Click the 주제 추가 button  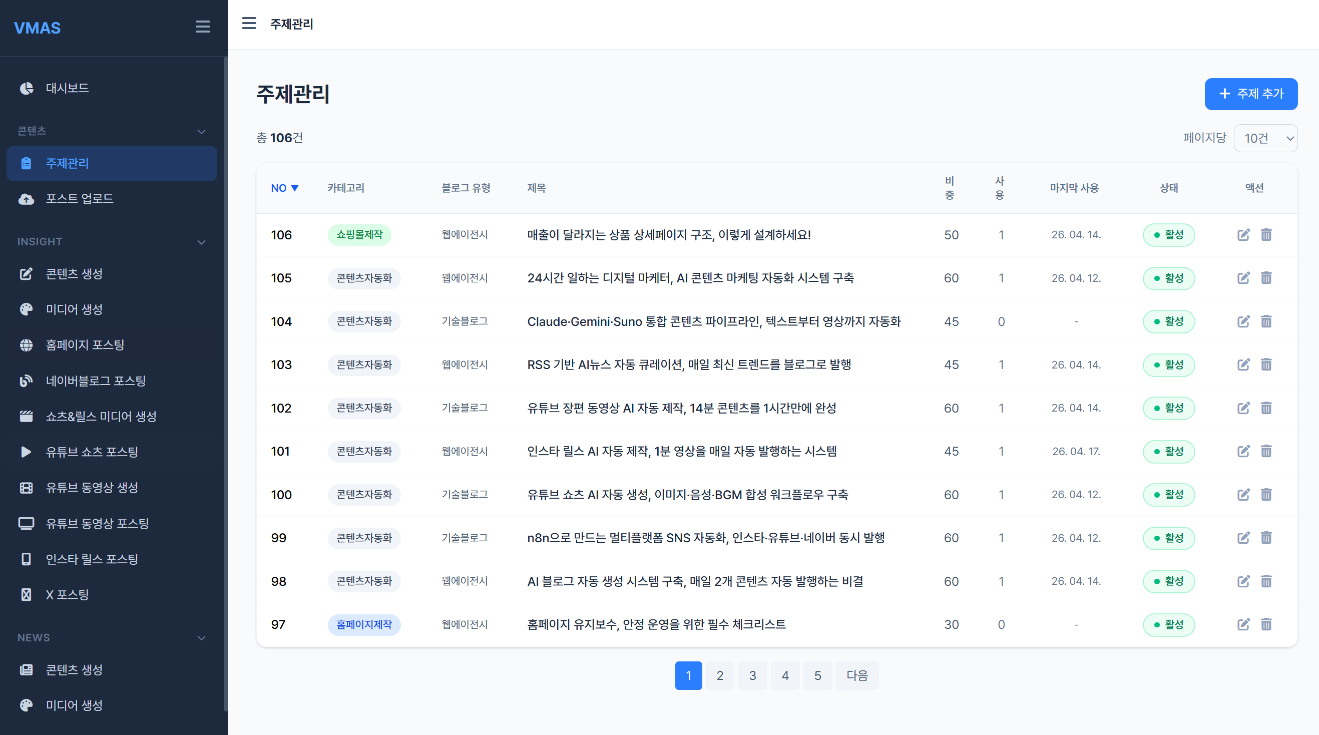coord(1250,94)
